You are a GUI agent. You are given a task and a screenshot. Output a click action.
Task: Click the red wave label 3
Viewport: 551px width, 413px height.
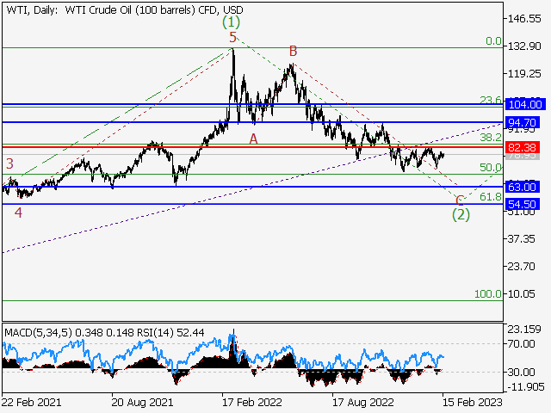click(9, 163)
